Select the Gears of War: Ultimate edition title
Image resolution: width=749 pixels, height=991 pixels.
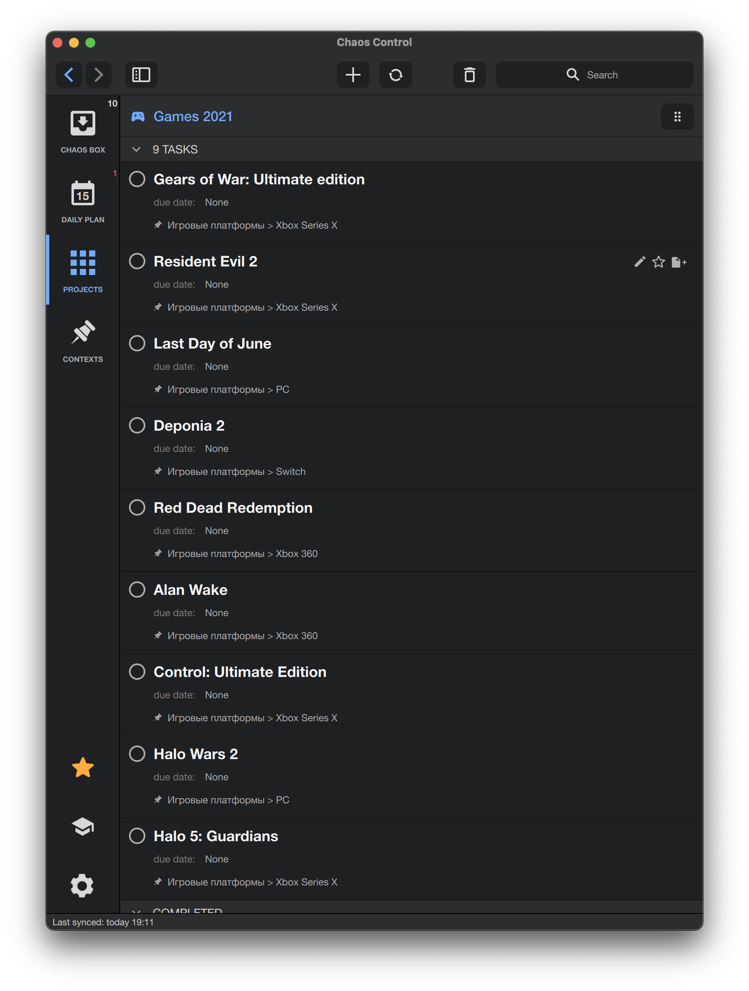(259, 179)
